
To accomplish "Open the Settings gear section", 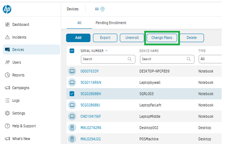I will (x=8, y=113).
